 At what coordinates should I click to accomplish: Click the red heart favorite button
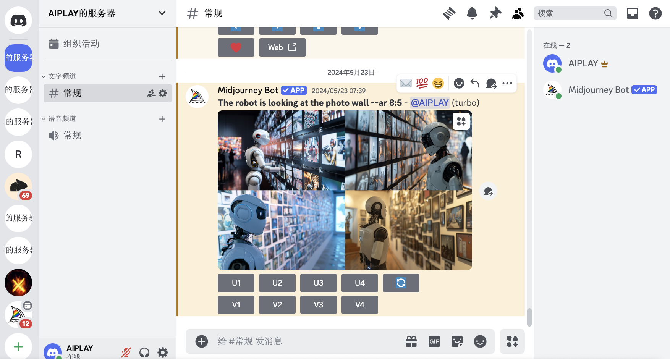coord(236,47)
